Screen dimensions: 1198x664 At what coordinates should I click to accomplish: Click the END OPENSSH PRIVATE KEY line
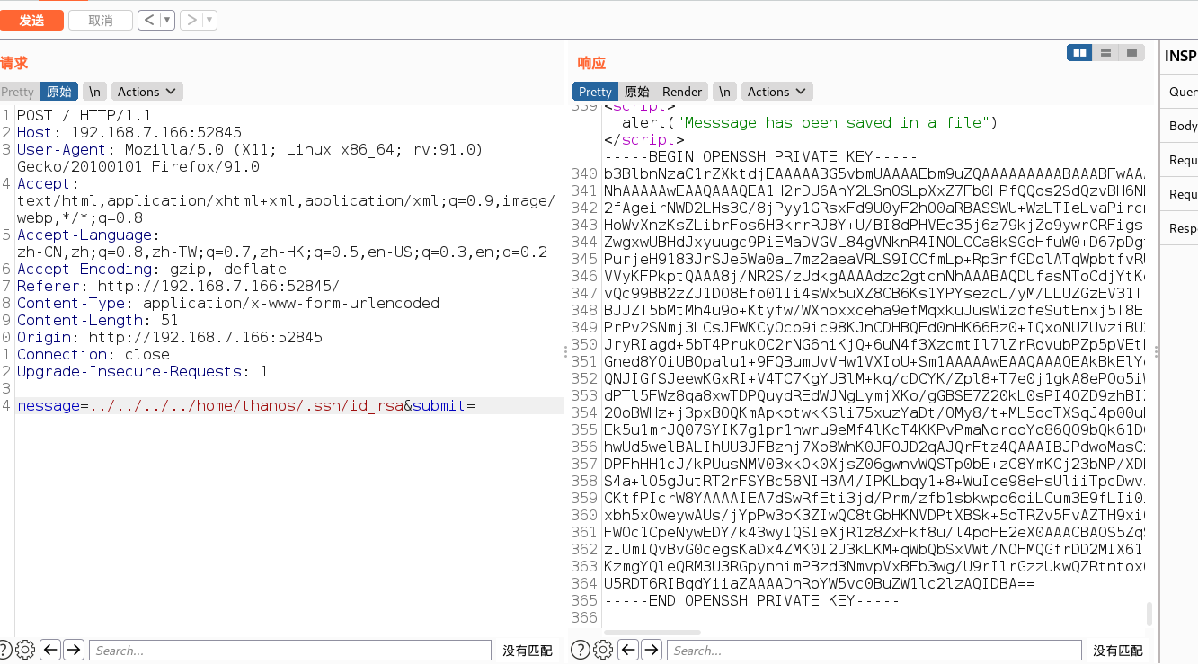click(751, 600)
